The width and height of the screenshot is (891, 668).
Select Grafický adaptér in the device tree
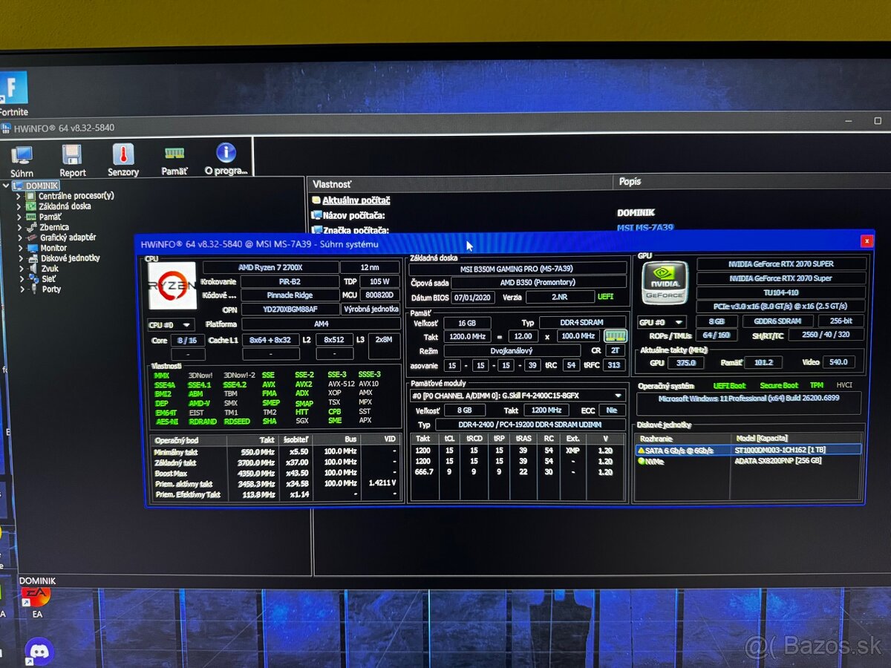click(68, 238)
